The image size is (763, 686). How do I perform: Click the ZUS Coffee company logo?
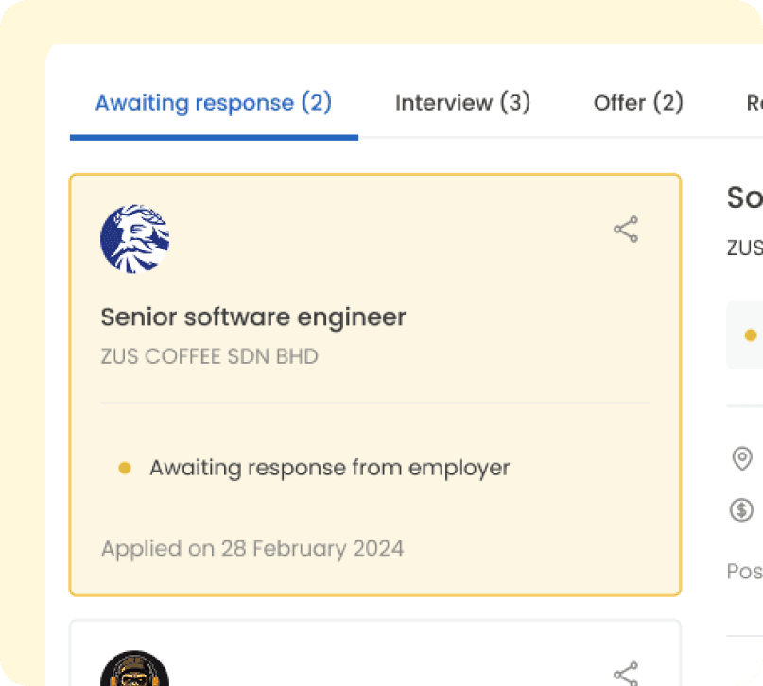click(135, 239)
